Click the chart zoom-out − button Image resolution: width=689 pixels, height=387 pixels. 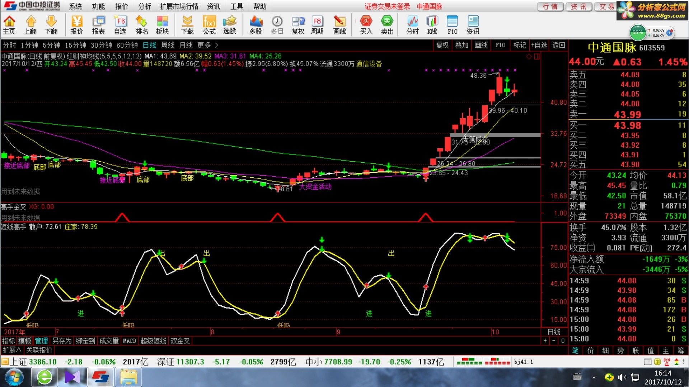click(554, 341)
